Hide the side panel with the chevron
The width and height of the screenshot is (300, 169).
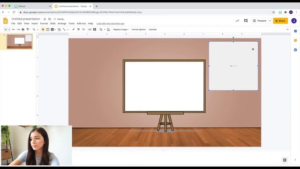[295, 160]
